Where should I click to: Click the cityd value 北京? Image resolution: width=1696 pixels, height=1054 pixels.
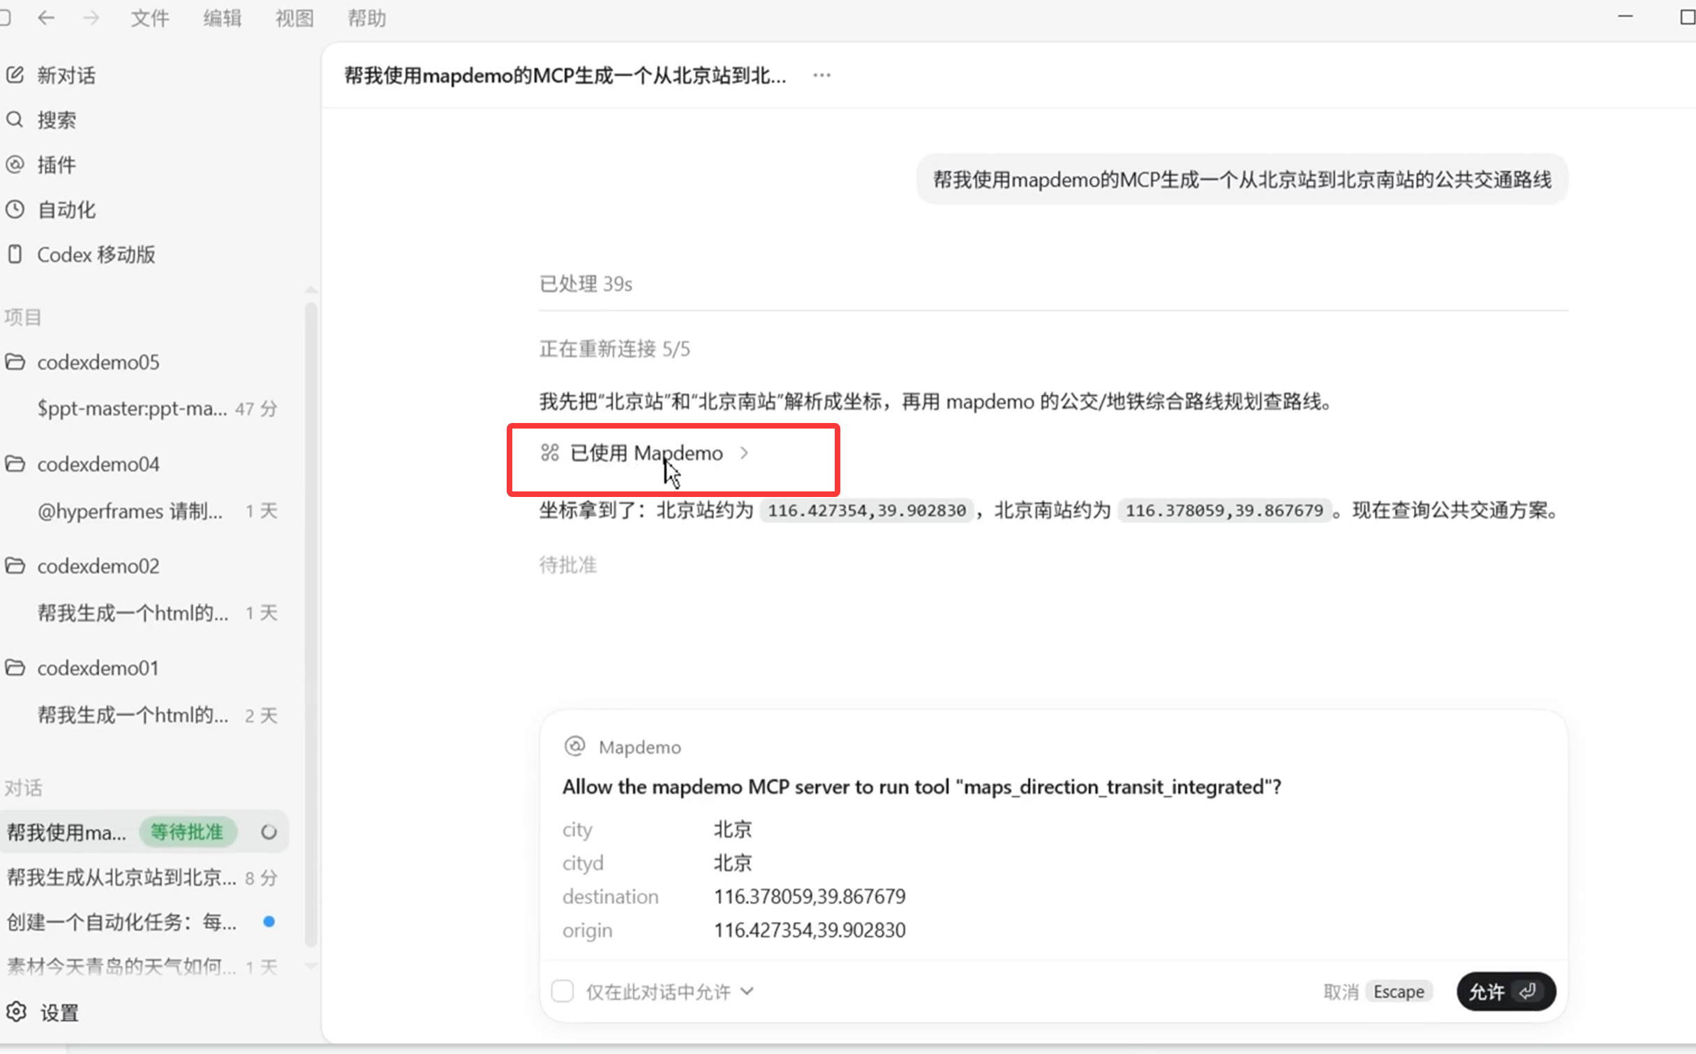click(733, 863)
